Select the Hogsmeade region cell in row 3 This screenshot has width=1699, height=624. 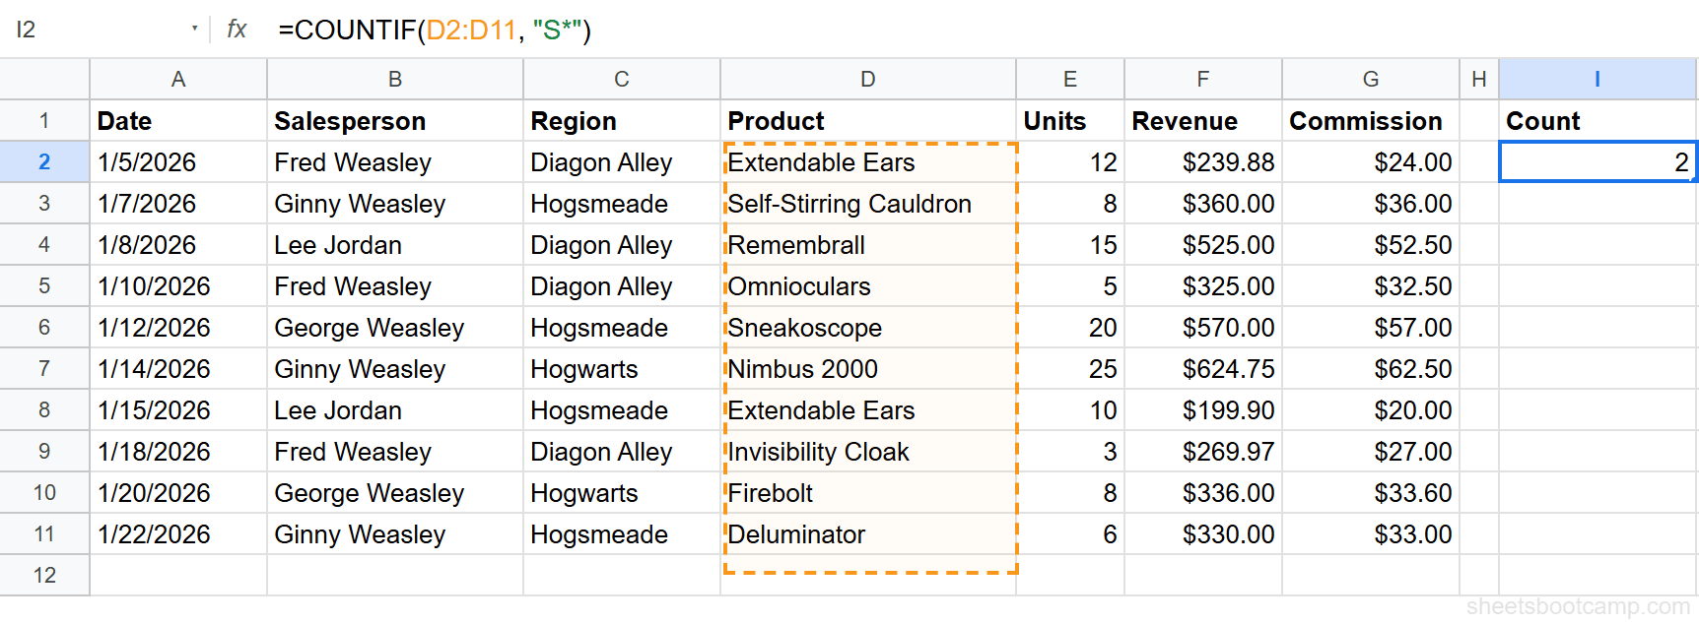coord(621,203)
